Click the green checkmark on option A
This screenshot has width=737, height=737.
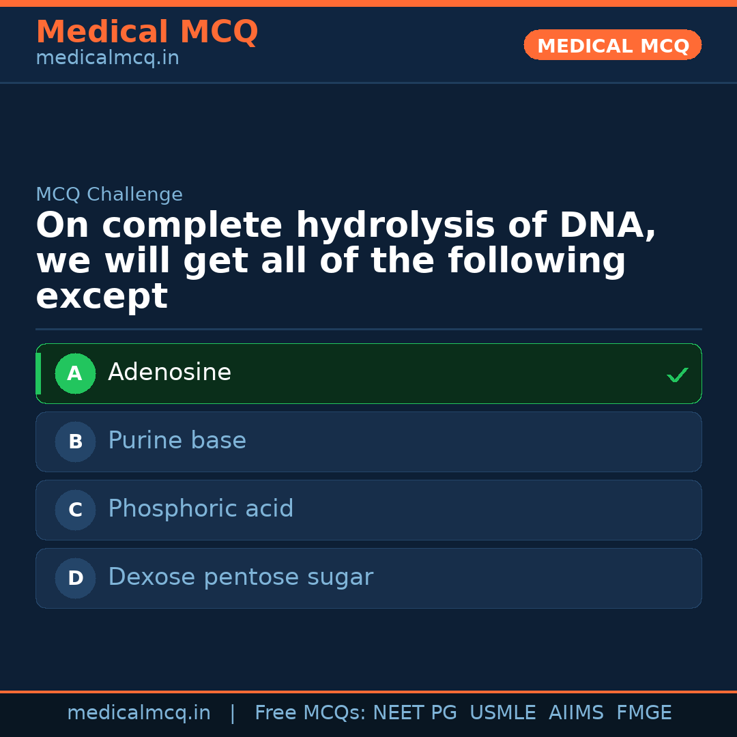[677, 374]
